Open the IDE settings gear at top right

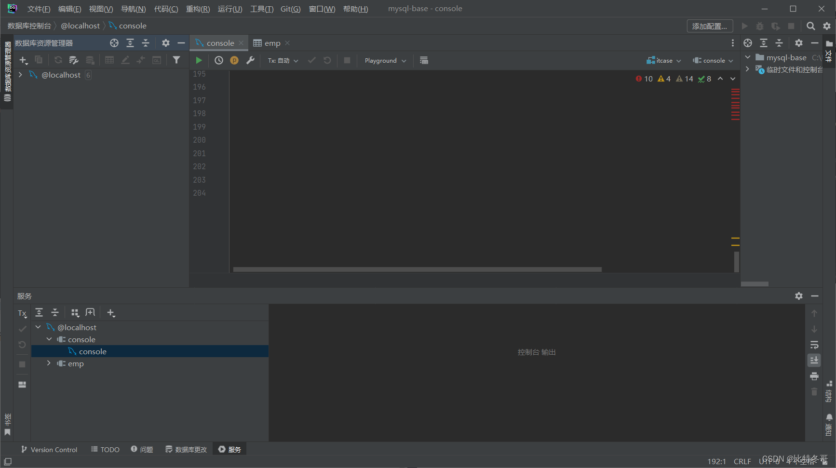click(x=827, y=26)
